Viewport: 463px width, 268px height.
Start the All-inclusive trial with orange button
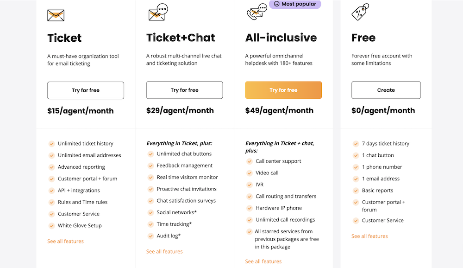point(283,90)
